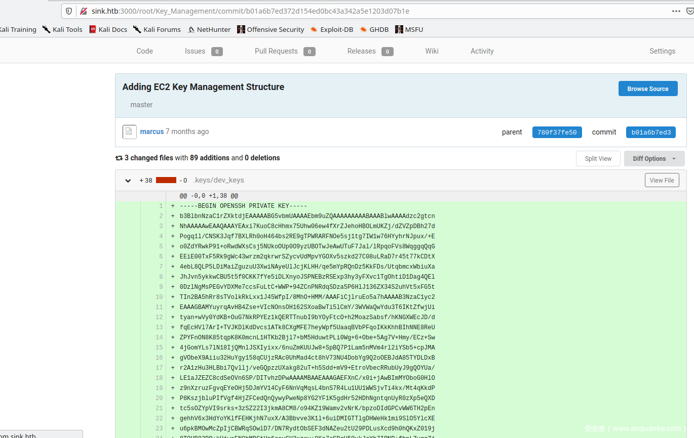Click the '7 months ago' timestamp
The height and width of the screenshot is (438, 694).
pyautogui.click(x=187, y=132)
